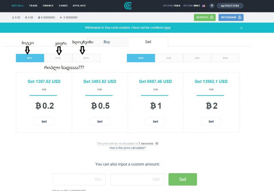
Task: Click the blue Withdraw button
Action: [231, 17]
